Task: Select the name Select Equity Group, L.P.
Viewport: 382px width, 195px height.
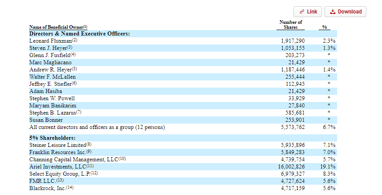Action: 60,174
